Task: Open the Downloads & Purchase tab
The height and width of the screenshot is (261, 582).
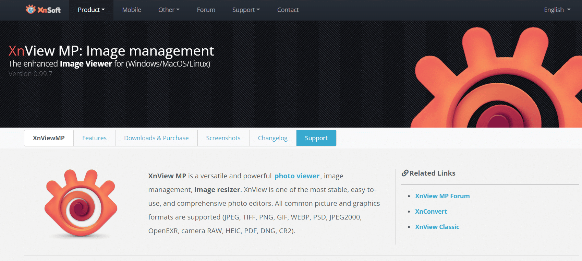Action: coord(156,138)
